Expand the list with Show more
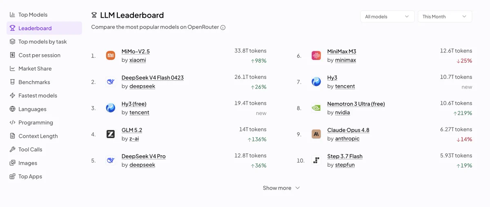The height and width of the screenshot is (207, 490). click(x=281, y=188)
